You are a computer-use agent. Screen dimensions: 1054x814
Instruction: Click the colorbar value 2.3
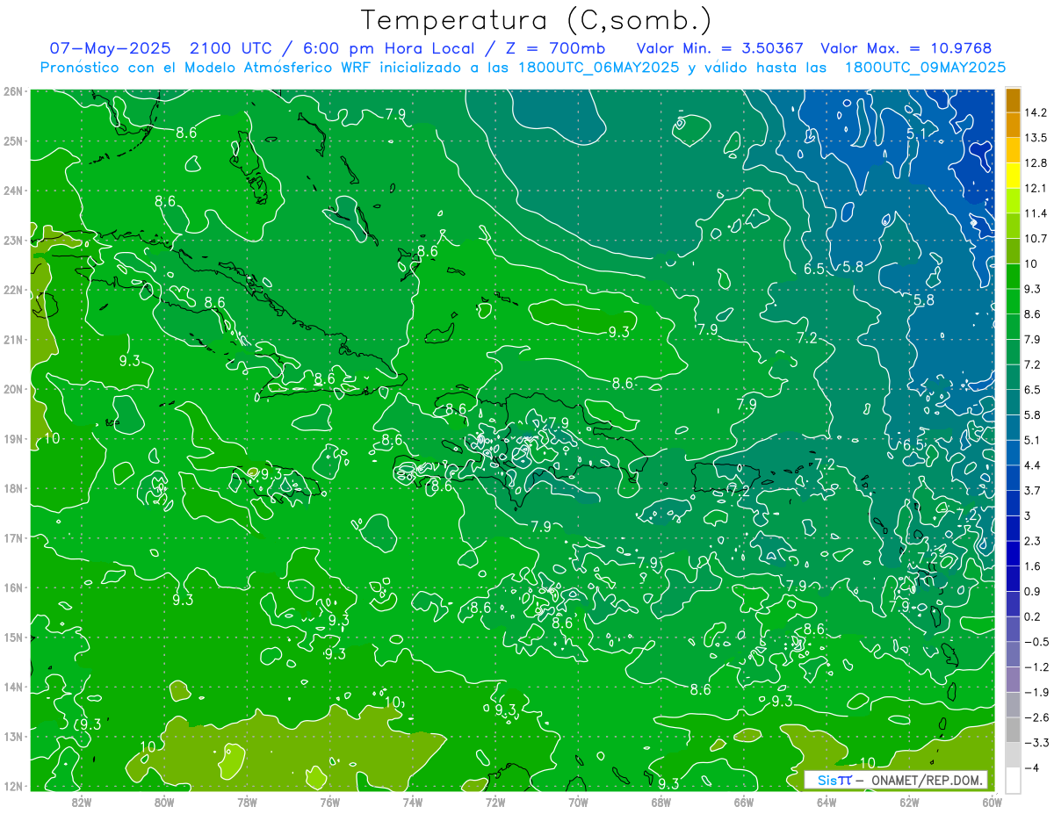point(1033,540)
